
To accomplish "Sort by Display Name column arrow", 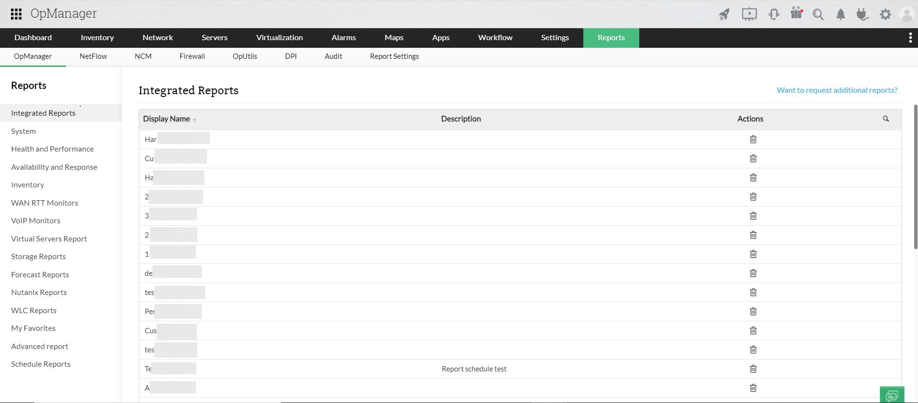I will tap(195, 120).
